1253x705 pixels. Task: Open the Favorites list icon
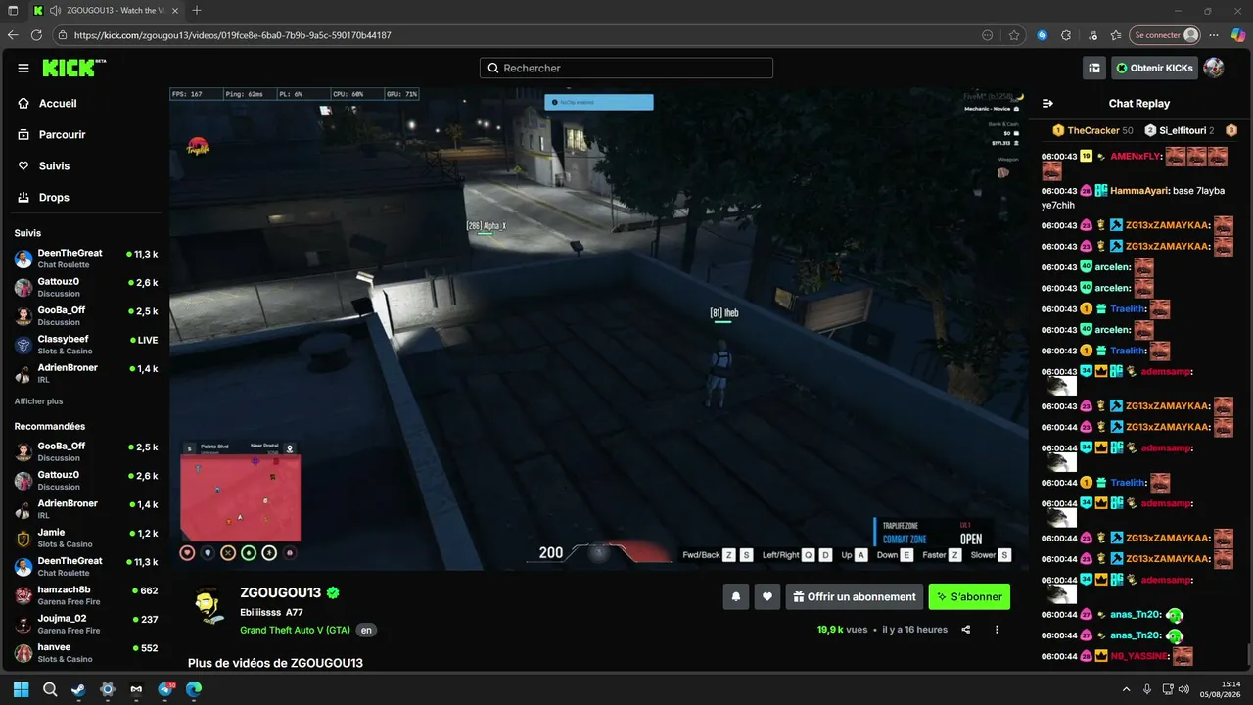(1116, 35)
